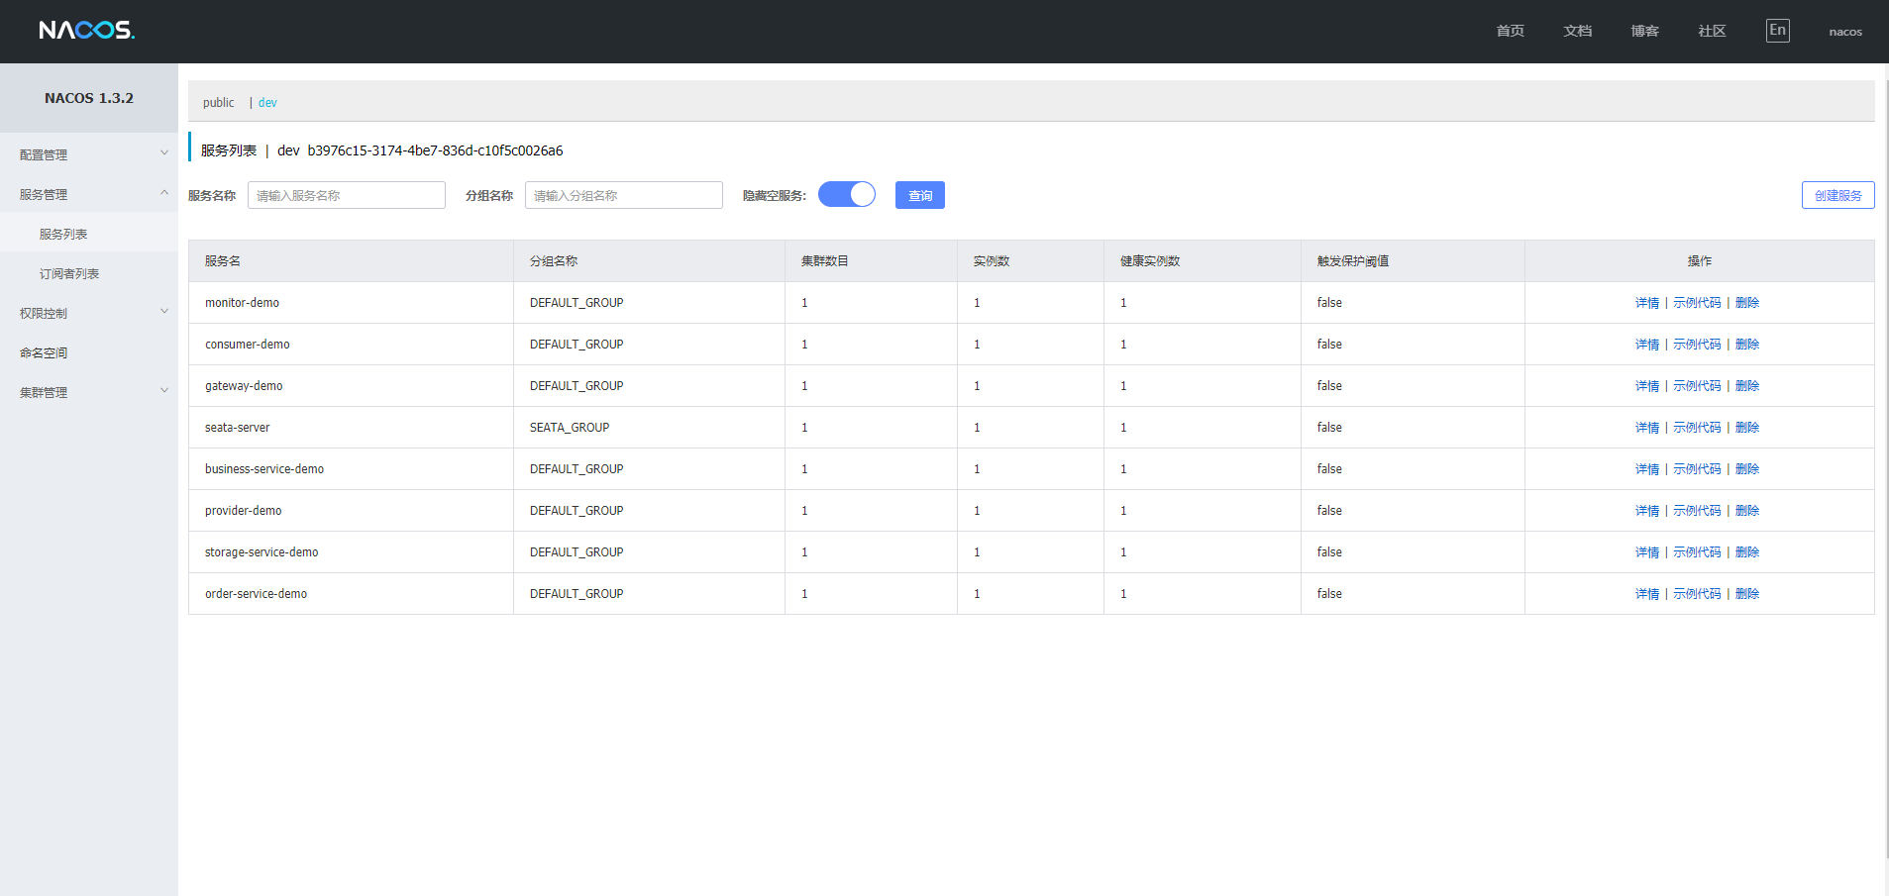Focus the group name input field

point(623,195)
